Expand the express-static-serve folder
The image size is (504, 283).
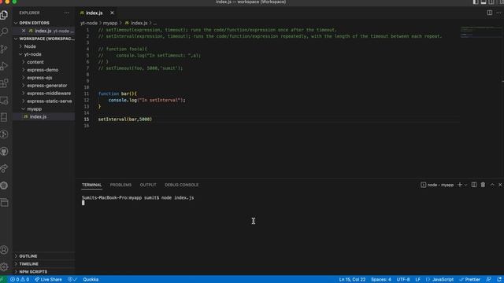tap(49, 101)
